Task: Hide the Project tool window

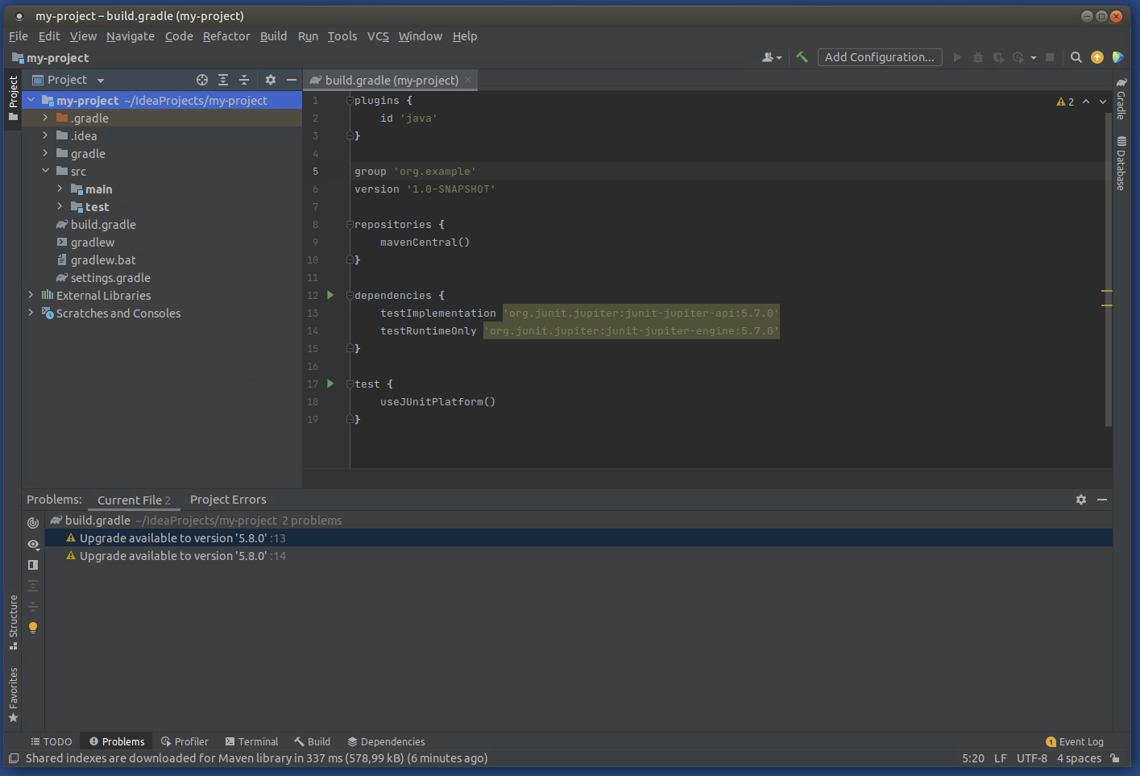Action: click(292, 80)
